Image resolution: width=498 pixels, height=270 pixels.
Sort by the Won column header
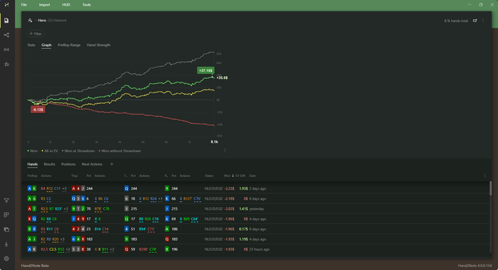tap(227, 175)
